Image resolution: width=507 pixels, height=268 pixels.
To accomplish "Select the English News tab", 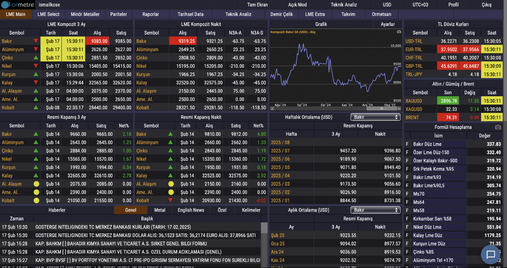I will tap(191, 210).
